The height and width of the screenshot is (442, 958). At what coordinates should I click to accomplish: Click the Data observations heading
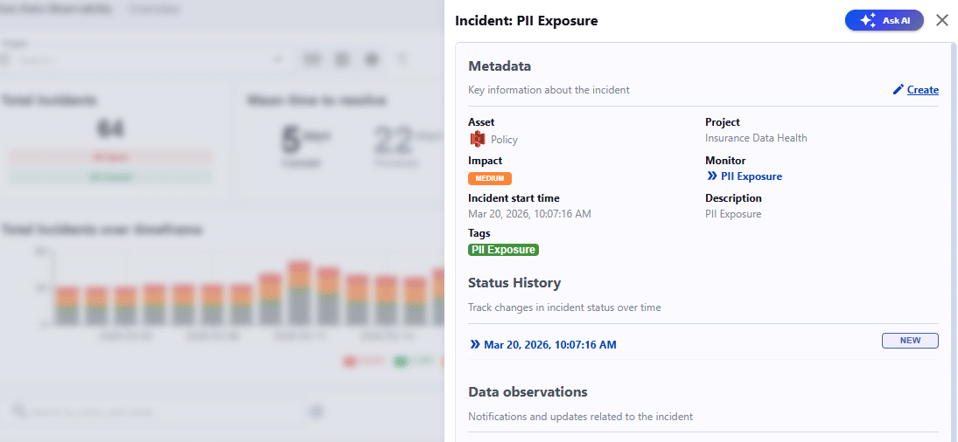[x=528, y=391]
